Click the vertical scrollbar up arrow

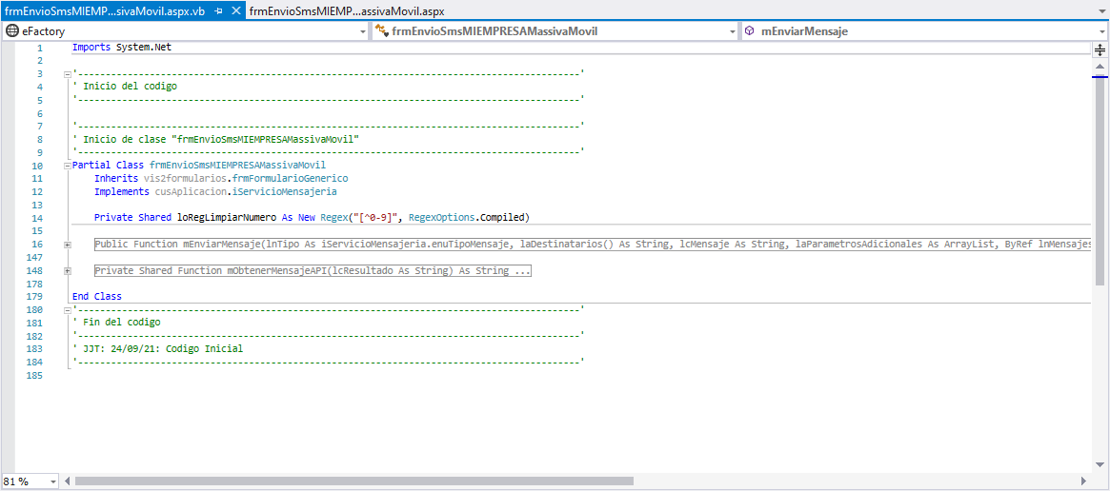(1100, 66)
